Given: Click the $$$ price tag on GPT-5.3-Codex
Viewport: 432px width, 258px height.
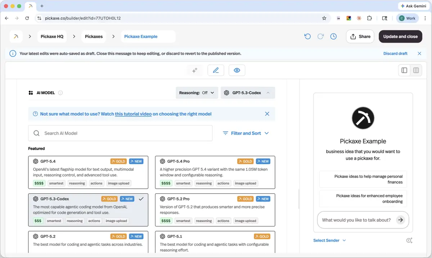Looking at the screenshot, I should coord(38,221).
